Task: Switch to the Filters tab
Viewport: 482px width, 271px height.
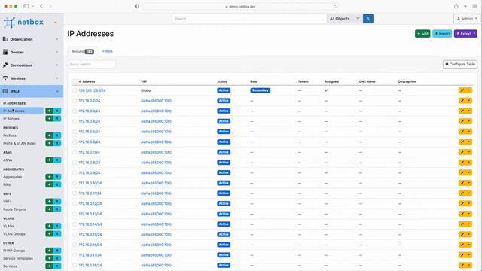Action: point(107,51)
